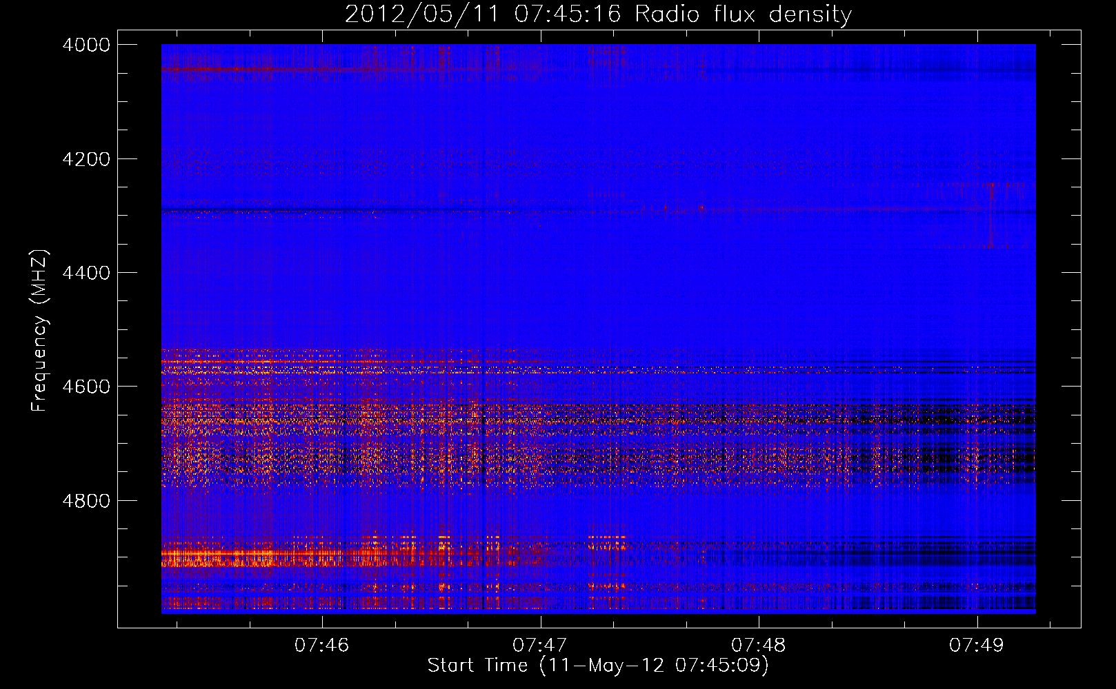The image size is (1116, 689).
Task: Click the 07:47 time axis label
Action: [x=540, y=646]
